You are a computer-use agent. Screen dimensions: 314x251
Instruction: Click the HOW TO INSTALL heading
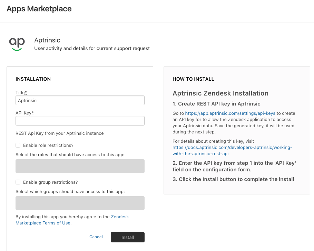(193, 79)
